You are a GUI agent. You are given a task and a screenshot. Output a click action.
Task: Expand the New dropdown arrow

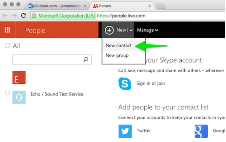tap(131, 30)
